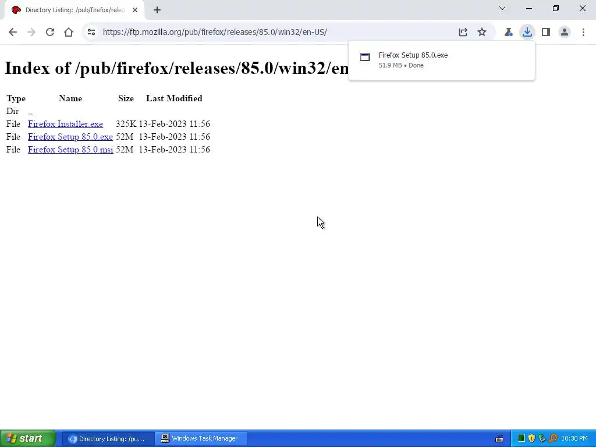596x447 pixels.
Task: Expand the tab search chevron
Action: [x=502, y=8]
